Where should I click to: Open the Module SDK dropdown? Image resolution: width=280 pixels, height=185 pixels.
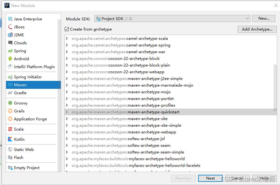coord(172,18)
